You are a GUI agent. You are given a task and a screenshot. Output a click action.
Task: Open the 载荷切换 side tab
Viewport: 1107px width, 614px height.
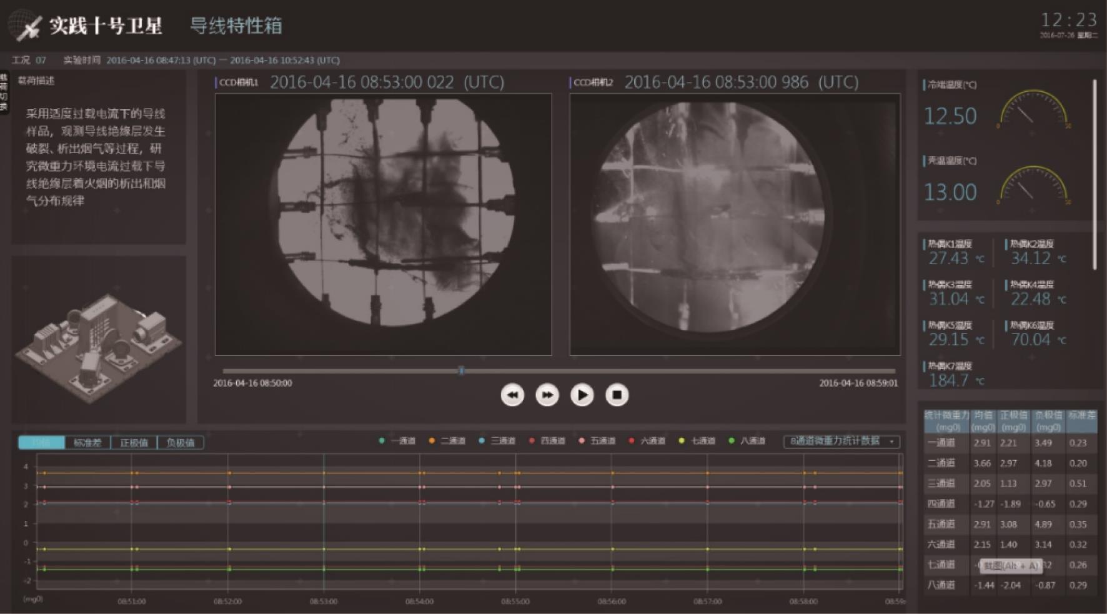point(4,92)
